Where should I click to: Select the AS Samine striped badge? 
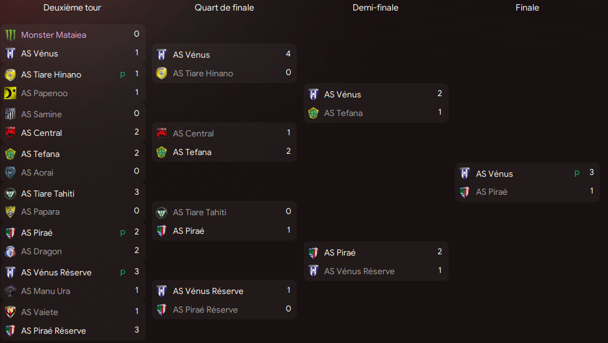(x=10, y=114)
